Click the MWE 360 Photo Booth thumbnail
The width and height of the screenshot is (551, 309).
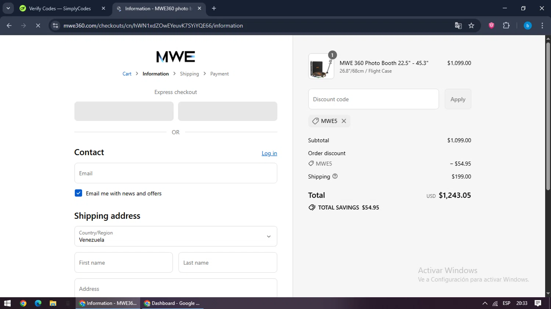click(x=321, y=66)
